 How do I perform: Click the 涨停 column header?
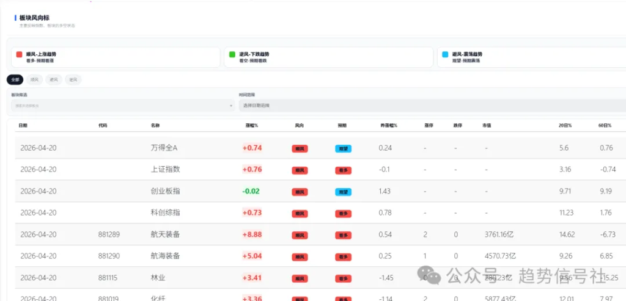(429, 126)
